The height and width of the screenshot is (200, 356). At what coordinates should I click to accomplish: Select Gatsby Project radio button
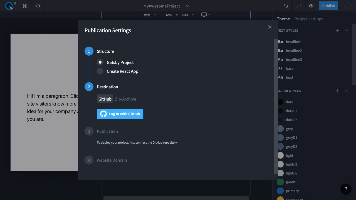(100, 62)
